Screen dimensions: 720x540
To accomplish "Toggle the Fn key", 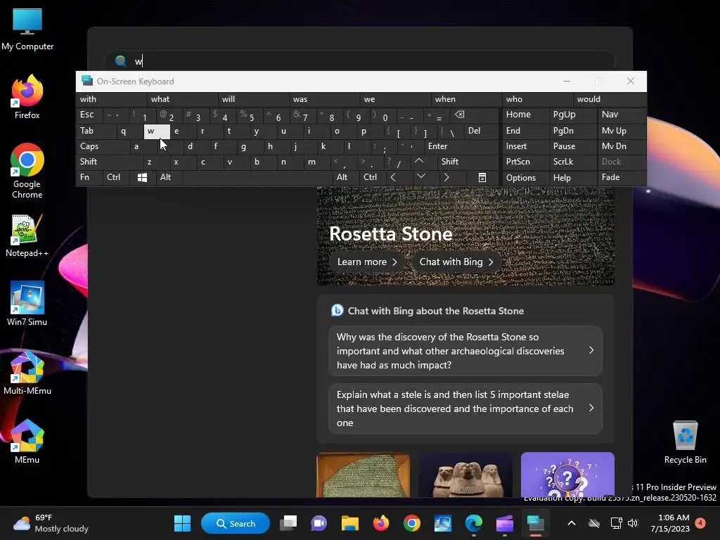I will 89,177.
